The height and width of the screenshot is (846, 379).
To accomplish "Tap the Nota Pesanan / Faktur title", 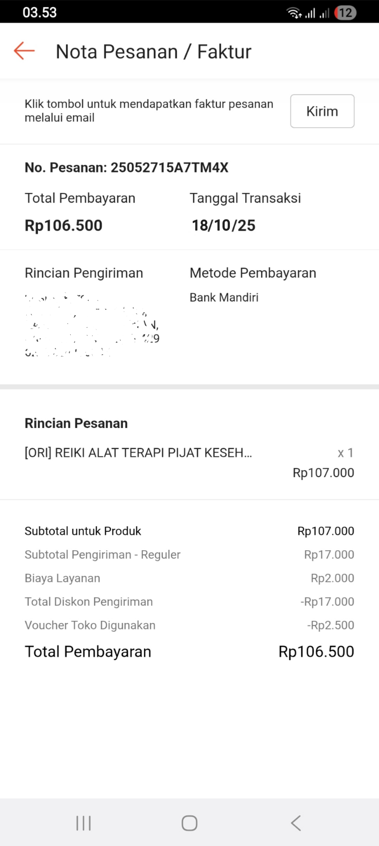I will (x=154, y=52).
